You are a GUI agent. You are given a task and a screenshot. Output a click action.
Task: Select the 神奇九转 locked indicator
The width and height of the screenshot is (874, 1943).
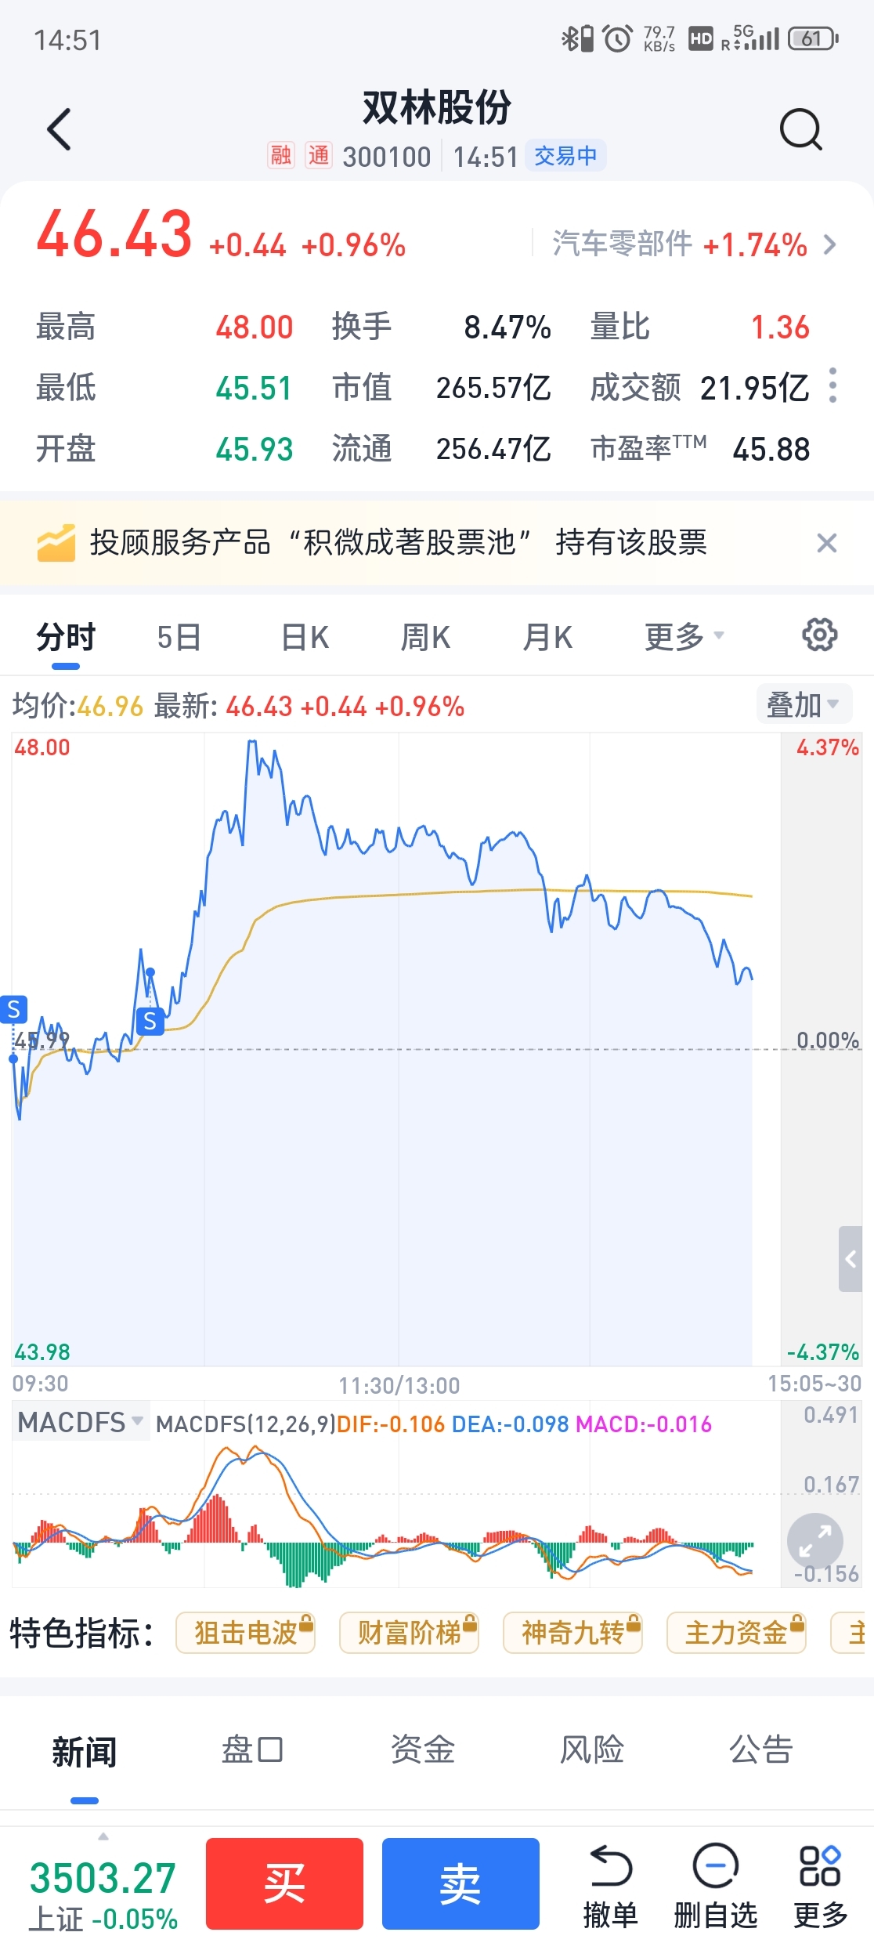[x=572, y=1634]
